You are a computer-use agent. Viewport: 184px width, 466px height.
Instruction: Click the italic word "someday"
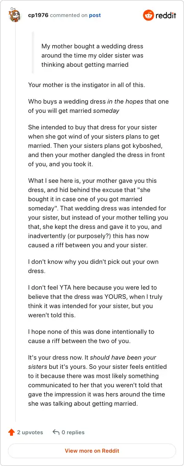[x=106, y=111]
